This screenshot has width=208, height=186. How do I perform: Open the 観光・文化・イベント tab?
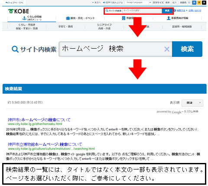[x=80, y=18]
